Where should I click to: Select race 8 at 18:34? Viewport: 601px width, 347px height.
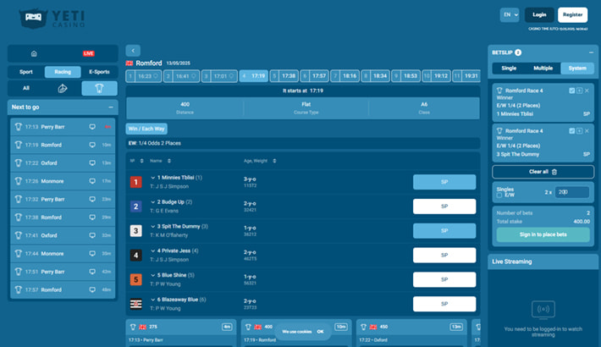[x=375, y=76]
